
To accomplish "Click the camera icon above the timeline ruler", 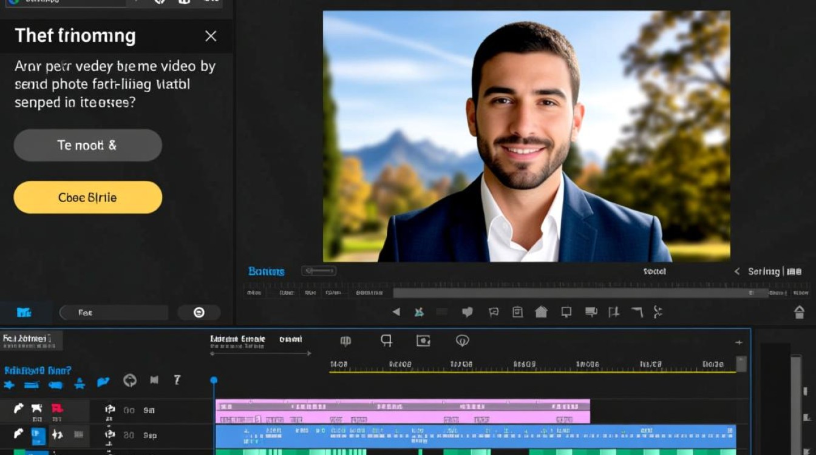I will [423, 341].
